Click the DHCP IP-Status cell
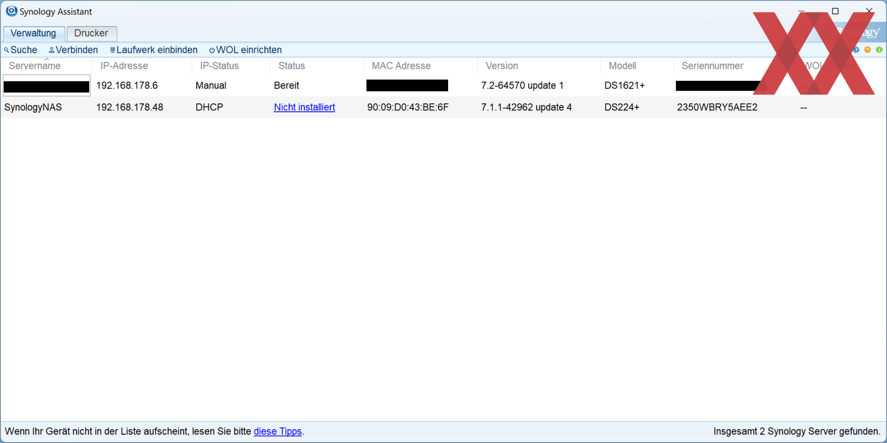The image size is (887, 443). pos(209,107)
